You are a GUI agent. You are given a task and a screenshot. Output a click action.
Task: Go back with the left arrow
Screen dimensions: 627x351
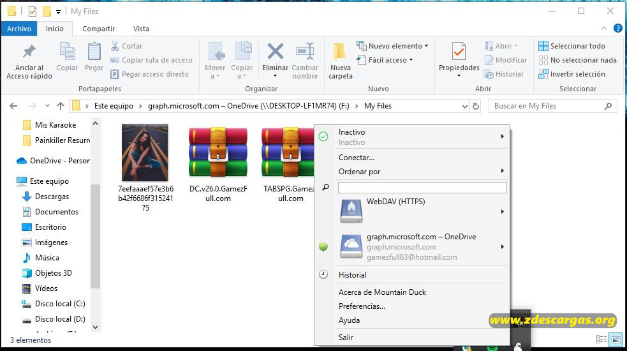coord(13,106)
